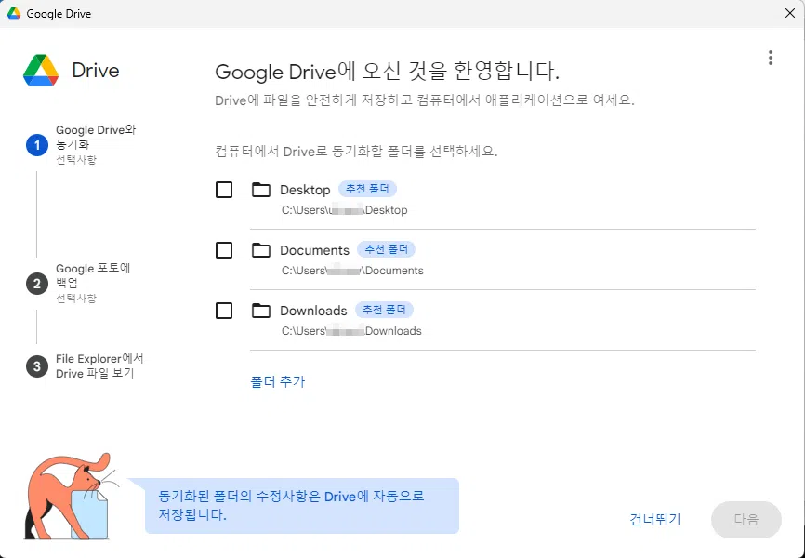Select step 1 'Google Drive와 동기화' indicator
This screenshot has width=805, height=558.
pyautogui.click(x=35, y=145)
